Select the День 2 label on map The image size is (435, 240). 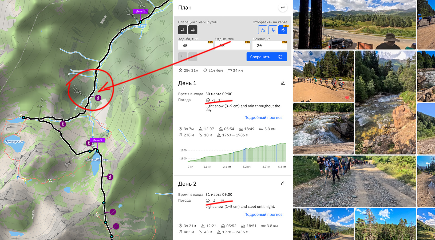tap(140, 11)
